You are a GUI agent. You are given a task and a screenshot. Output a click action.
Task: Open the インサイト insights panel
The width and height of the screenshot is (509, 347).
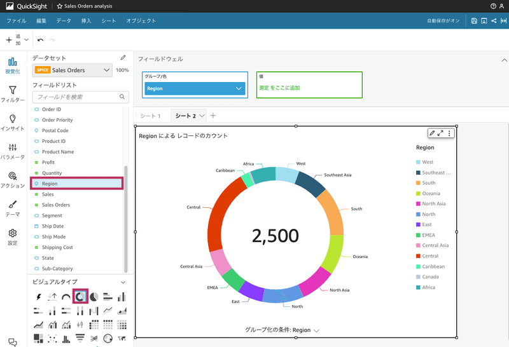pos(13,123)
